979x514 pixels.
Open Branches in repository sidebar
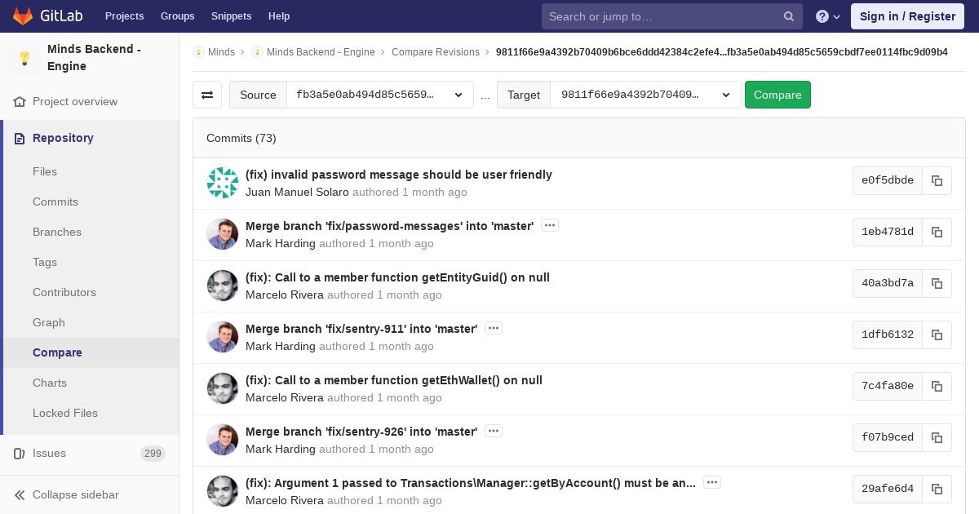tap(57, 232)
